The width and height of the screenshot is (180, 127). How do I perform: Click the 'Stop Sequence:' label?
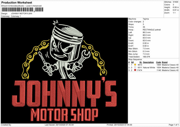(135, 60)
